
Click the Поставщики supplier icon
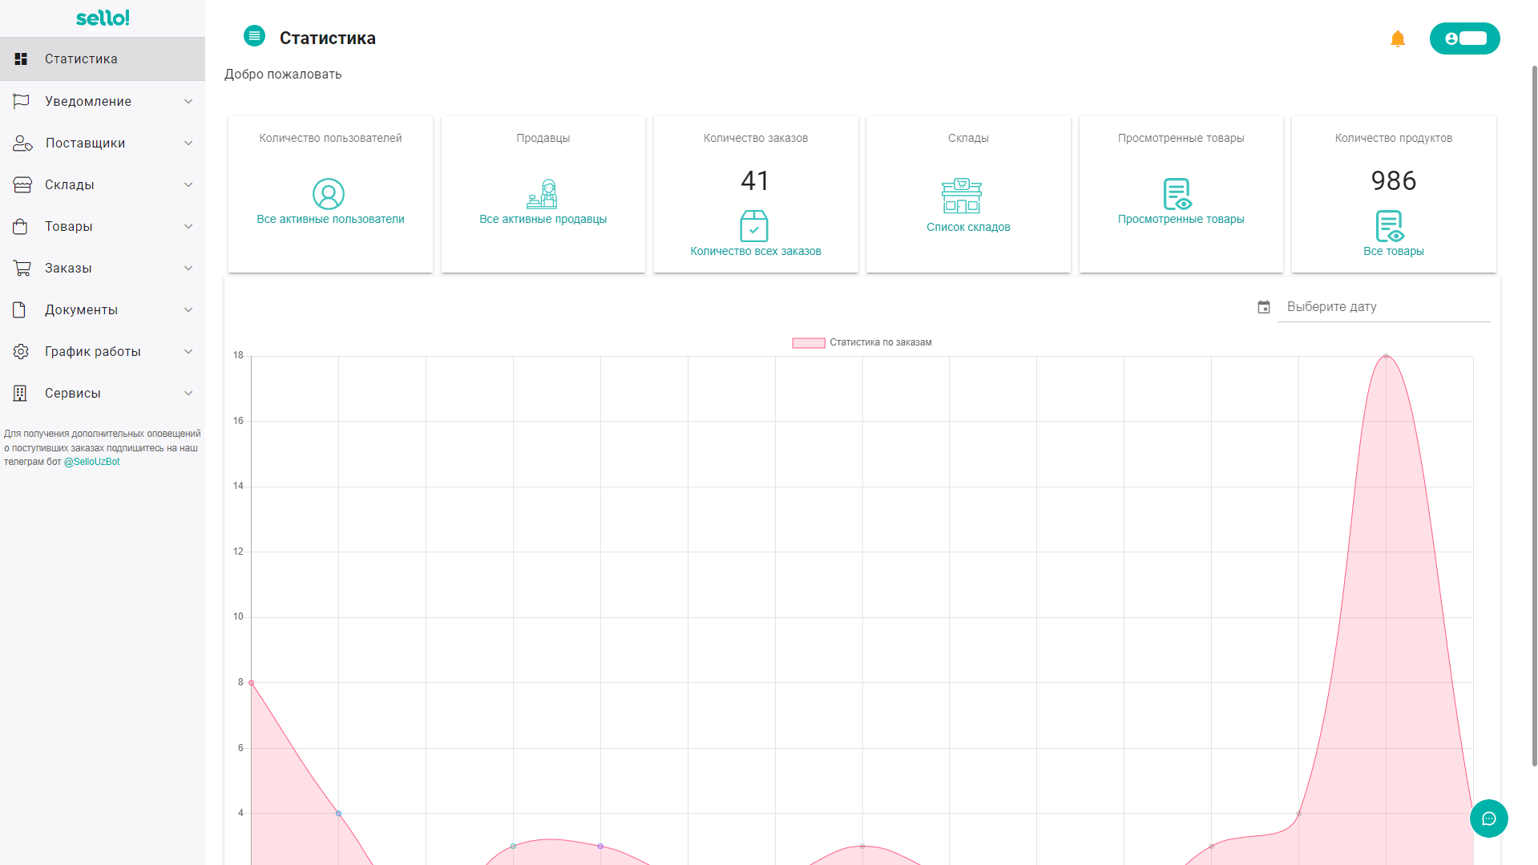point(22,143)
